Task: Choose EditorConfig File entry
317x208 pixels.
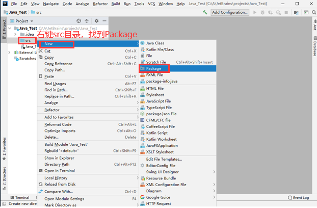Action: point(177,166)
